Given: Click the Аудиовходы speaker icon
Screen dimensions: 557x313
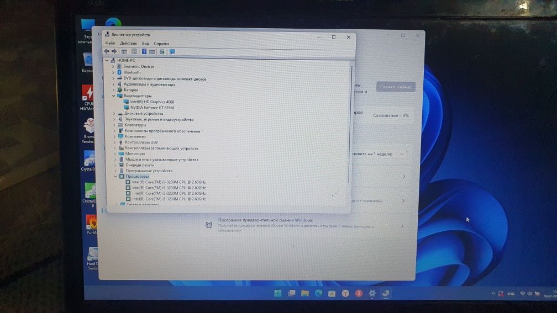Looking at the screenshot, I should [120, 84].
